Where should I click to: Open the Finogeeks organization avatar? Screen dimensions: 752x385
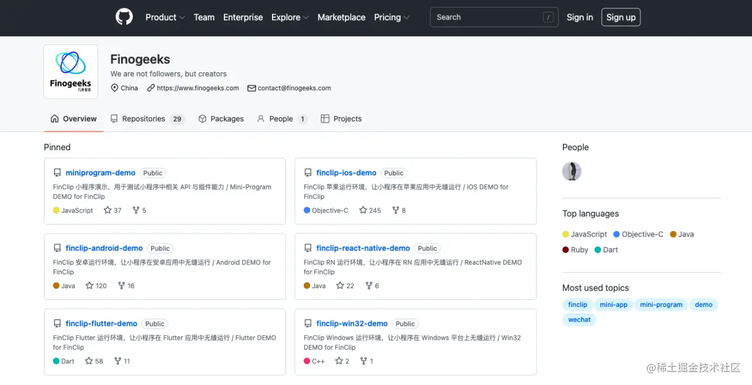click(70, 72)
